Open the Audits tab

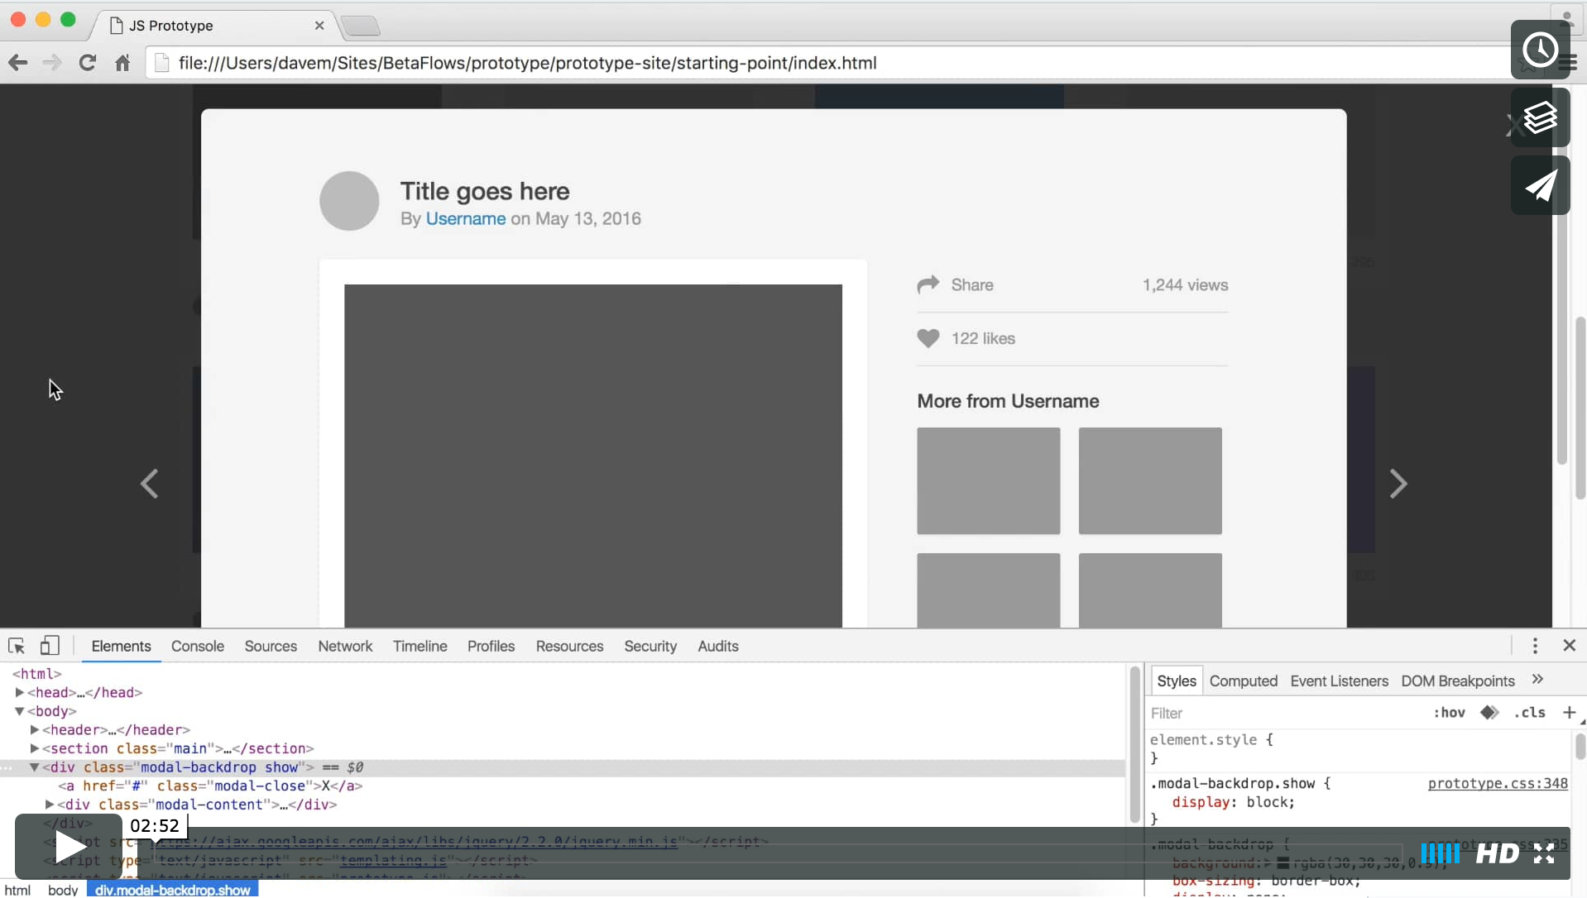click(718, 646)
